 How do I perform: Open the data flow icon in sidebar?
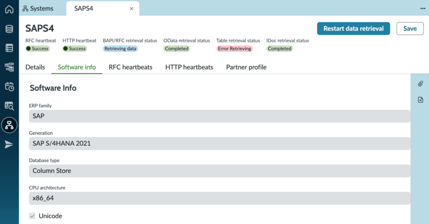tap(9, 67)
